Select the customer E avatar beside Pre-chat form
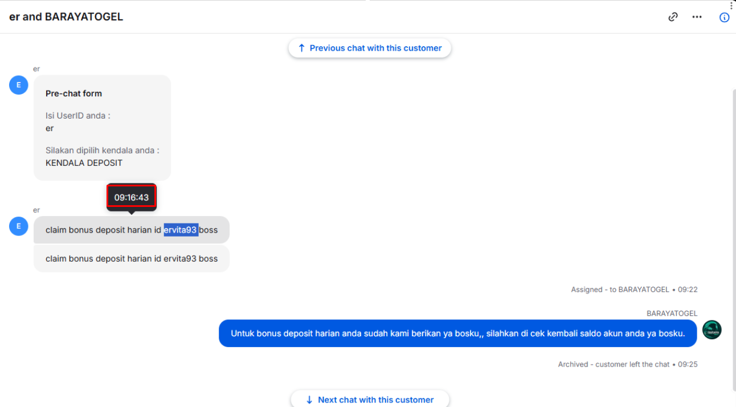Image resolution: width=736 pixels, height=407 pixels. pyautogui.click(x=19, y=85)
